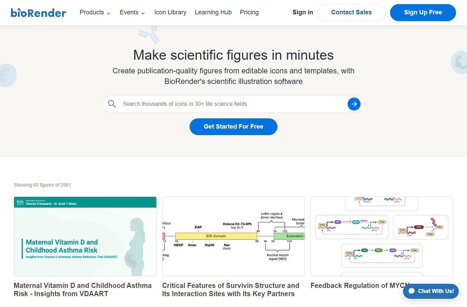Click the chat bubble icon
The height and width of the screenshot is (307, 467).
[412, 291]
